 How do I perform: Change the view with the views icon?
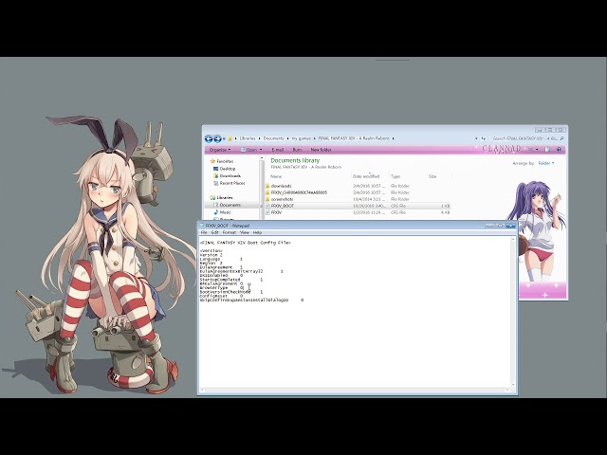point(531,150)
